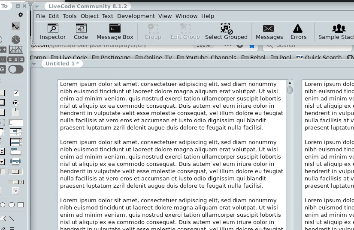Maximize the Tools palette window

pyautogui.click(x=18, y=6)
